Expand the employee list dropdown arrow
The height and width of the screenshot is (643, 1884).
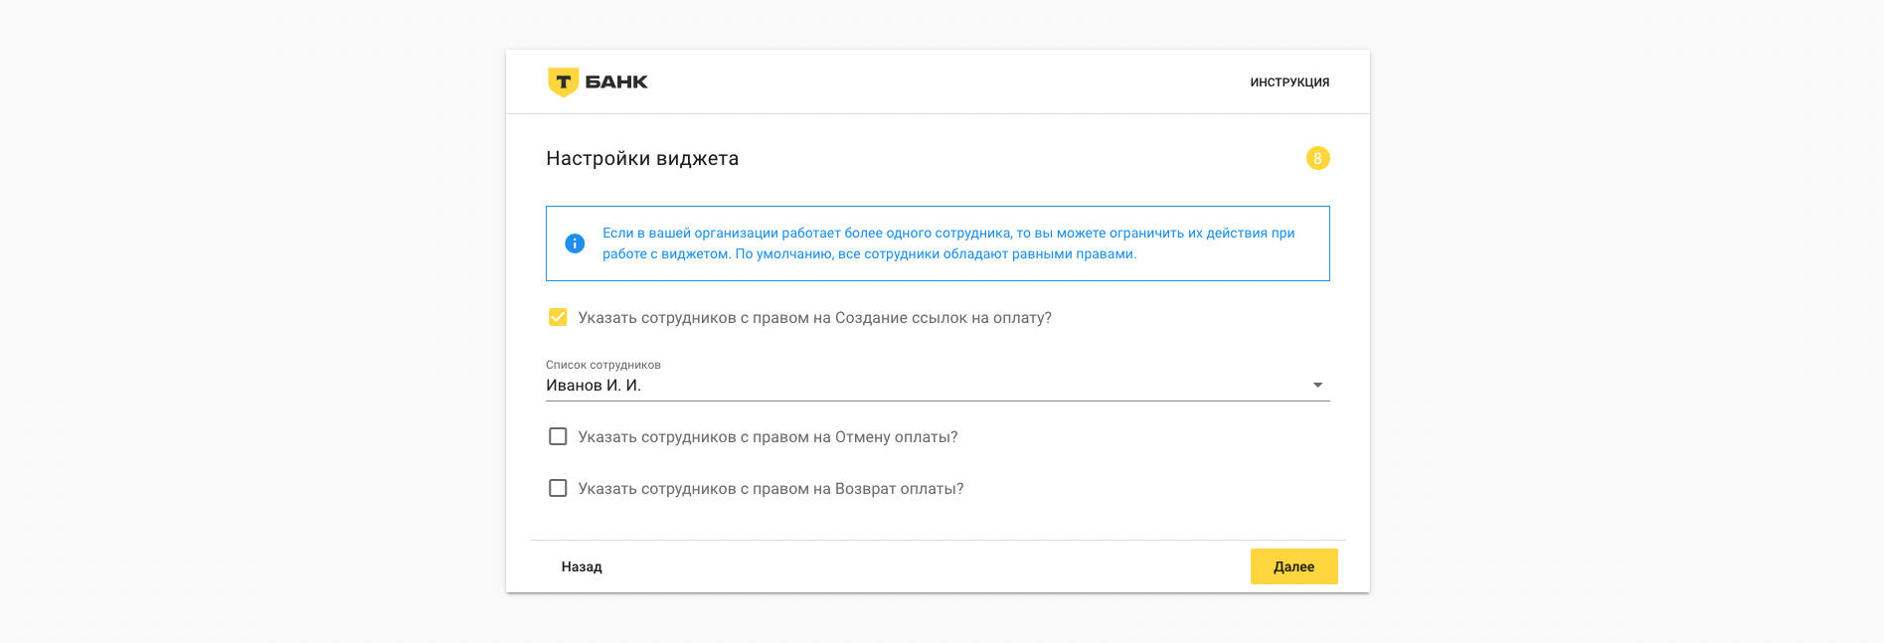point(1317,385)
